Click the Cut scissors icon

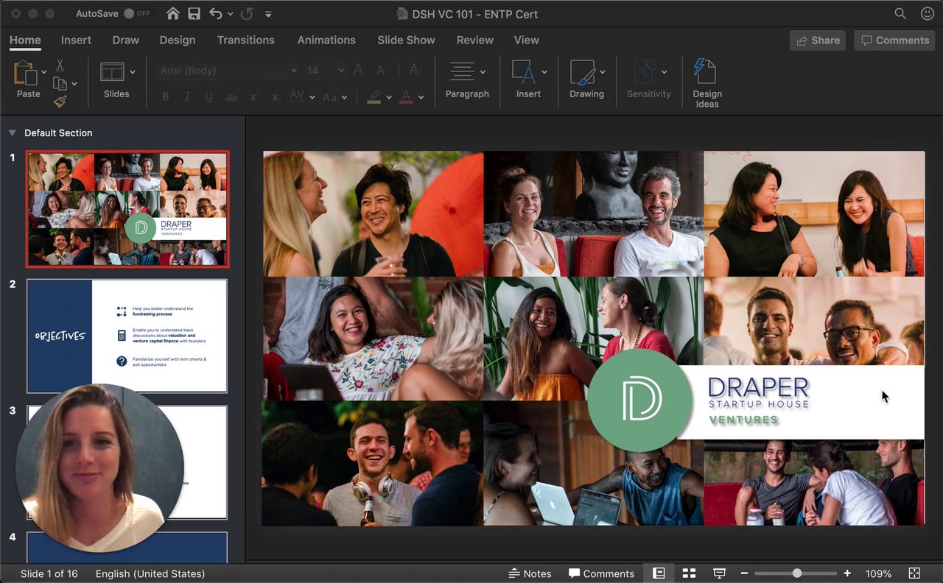[60, 66]
